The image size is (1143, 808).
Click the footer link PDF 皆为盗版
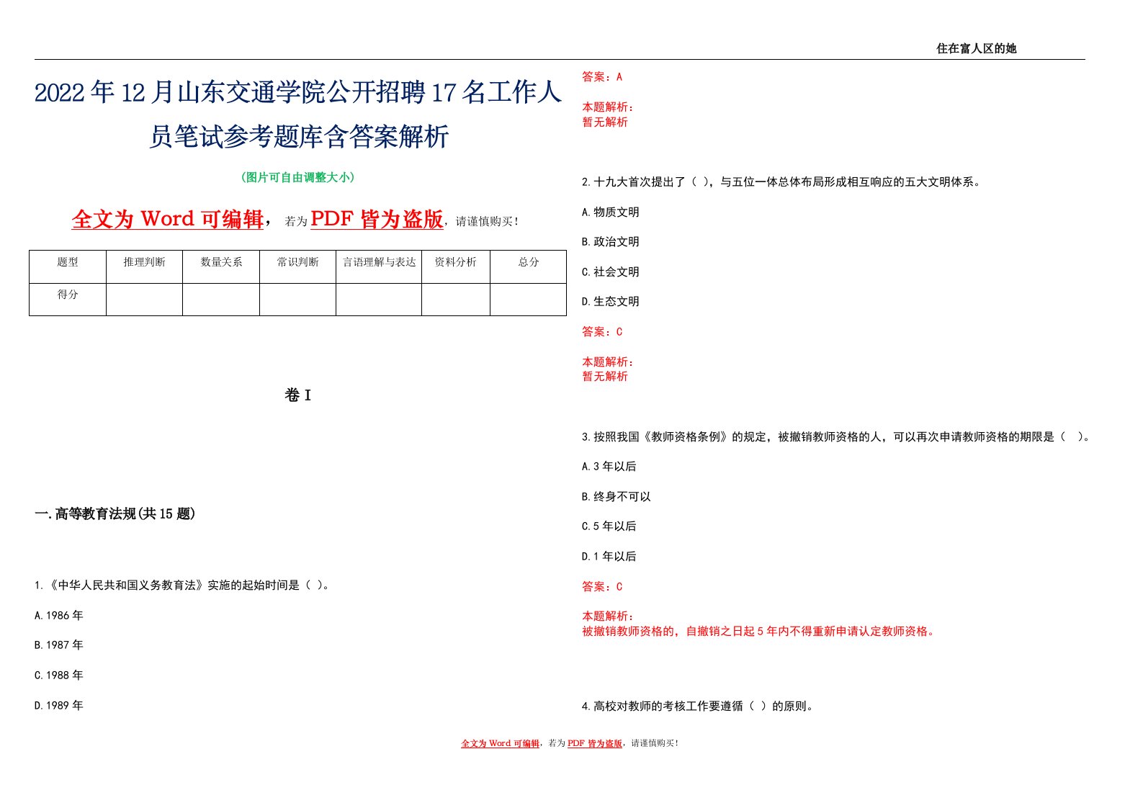point(595,743)
